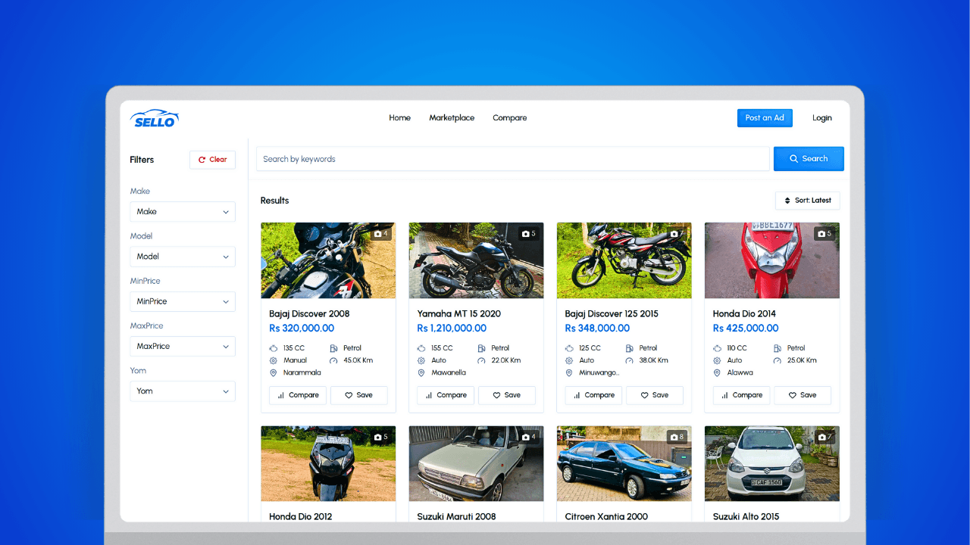Screen dimensions: 970x545
Task: Click engine icon beside 155 CC
Action: [x=421, y=348]
